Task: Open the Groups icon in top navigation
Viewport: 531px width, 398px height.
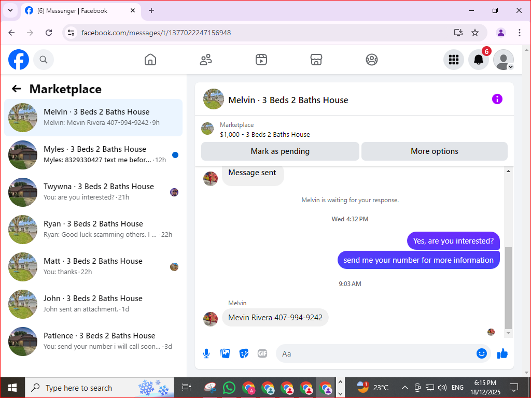Action: [372, 60]
